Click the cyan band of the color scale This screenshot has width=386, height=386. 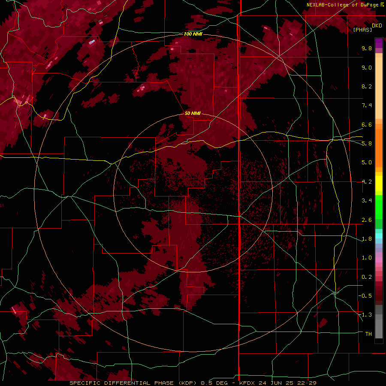tap(379, 236)
